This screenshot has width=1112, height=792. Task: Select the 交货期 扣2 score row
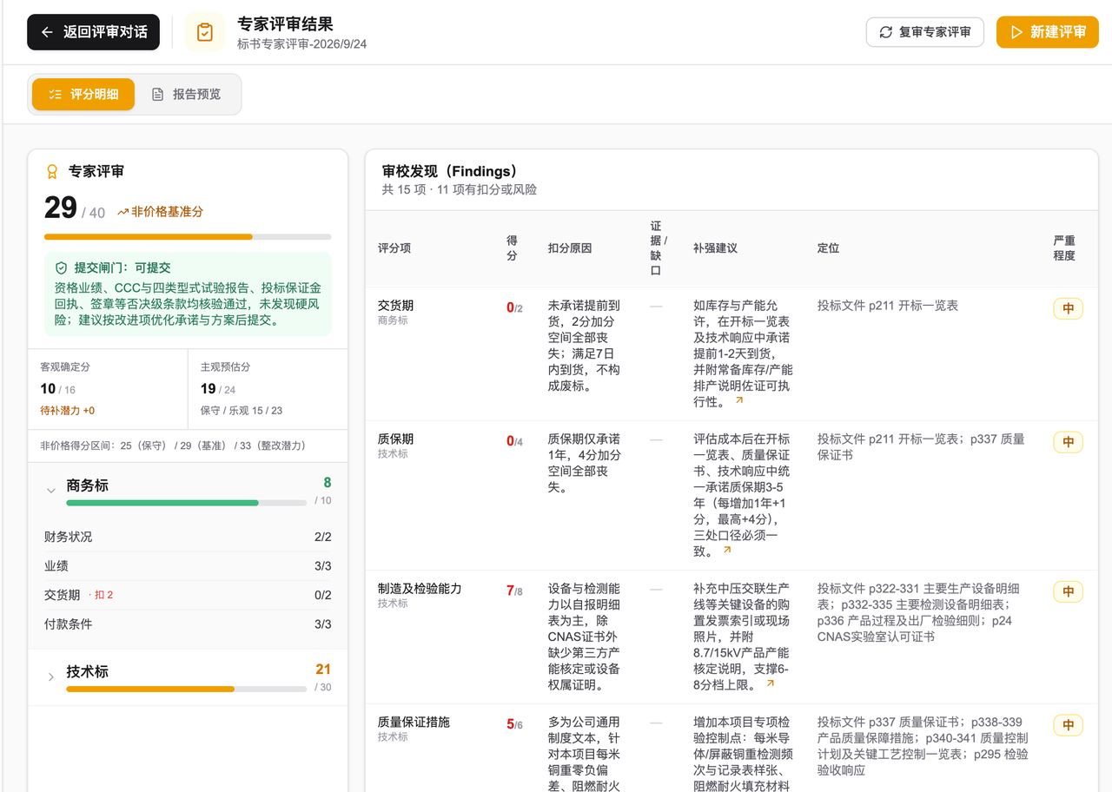point(188,595)
